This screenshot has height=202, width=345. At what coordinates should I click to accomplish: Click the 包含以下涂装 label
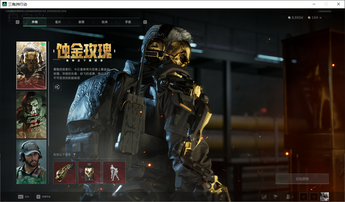pyautogui.click(x=62, y=155)
